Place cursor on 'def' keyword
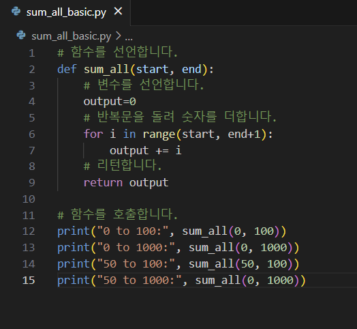The width and height of the screenshot is (357, 329). coord(67,69)
